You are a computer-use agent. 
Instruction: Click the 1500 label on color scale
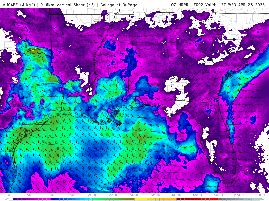[x=72, y=195]
